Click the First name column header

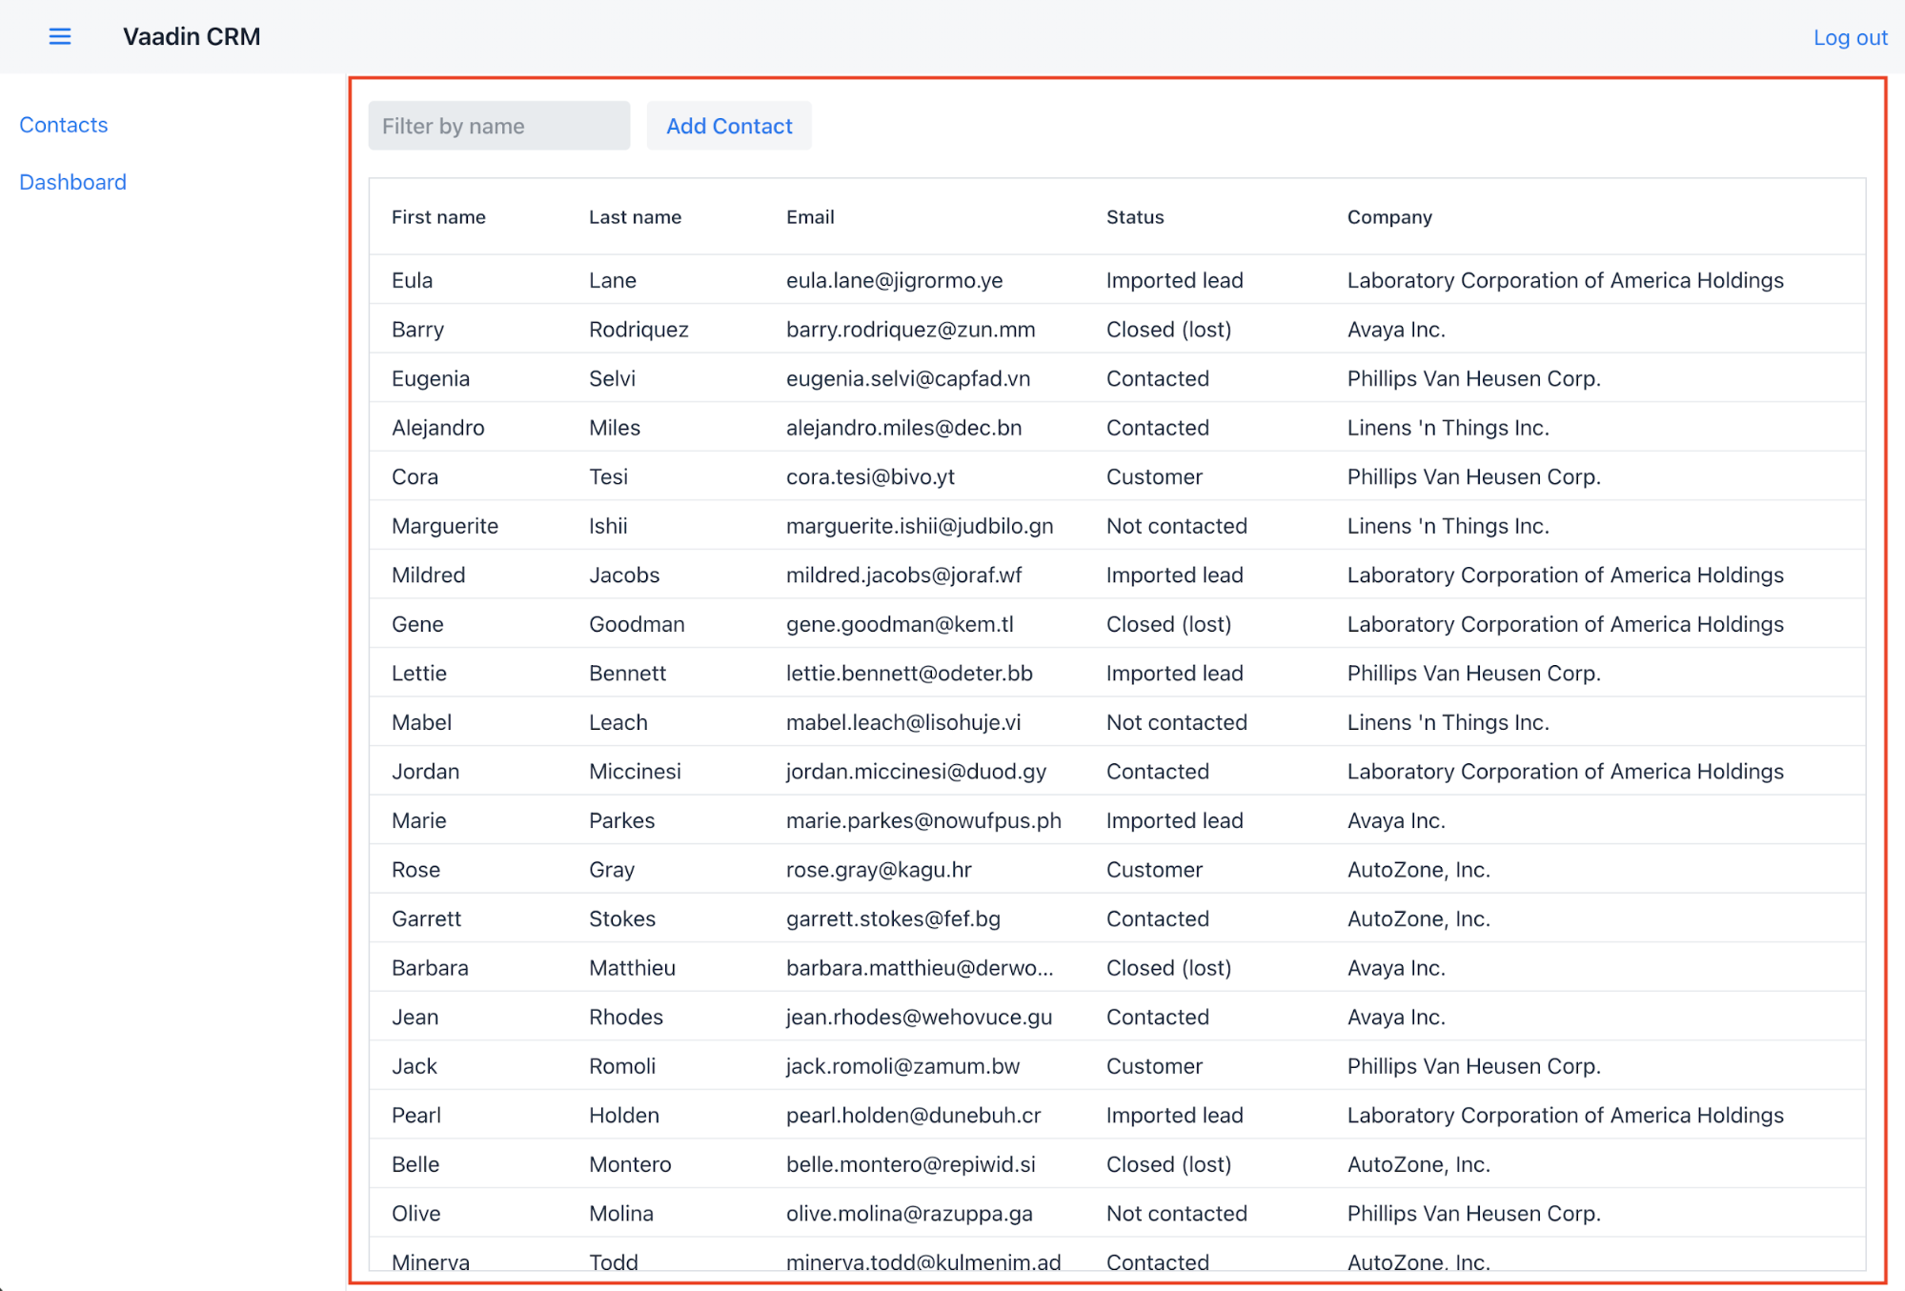click(x=438, y=217)
